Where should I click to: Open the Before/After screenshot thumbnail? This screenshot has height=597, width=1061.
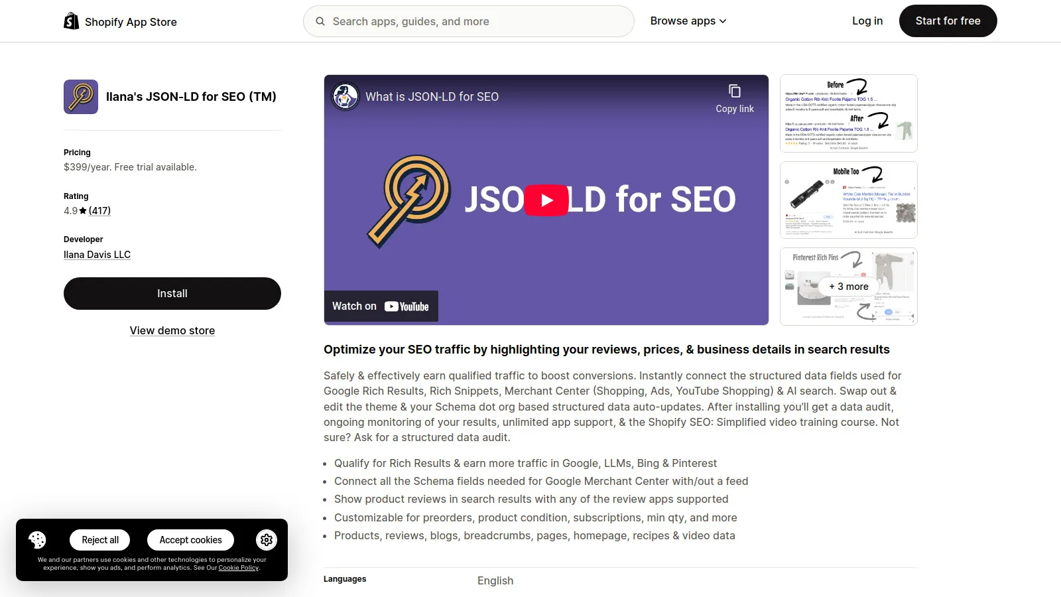[848, 113]
